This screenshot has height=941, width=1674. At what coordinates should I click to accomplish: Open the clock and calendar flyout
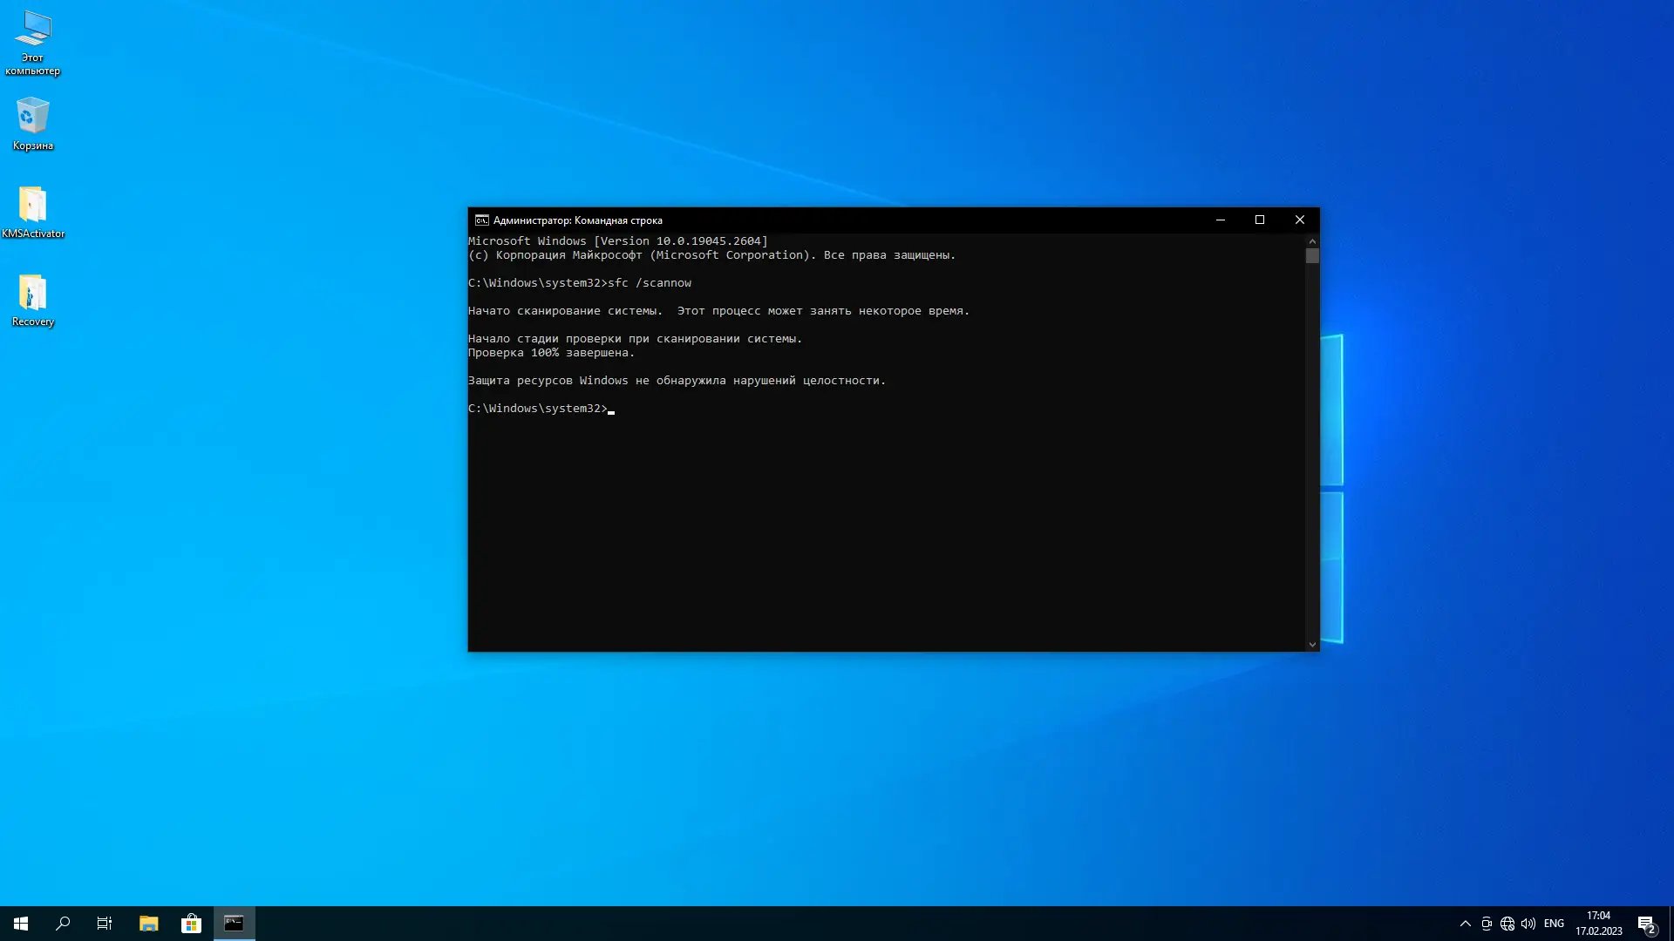(1598, 924)
